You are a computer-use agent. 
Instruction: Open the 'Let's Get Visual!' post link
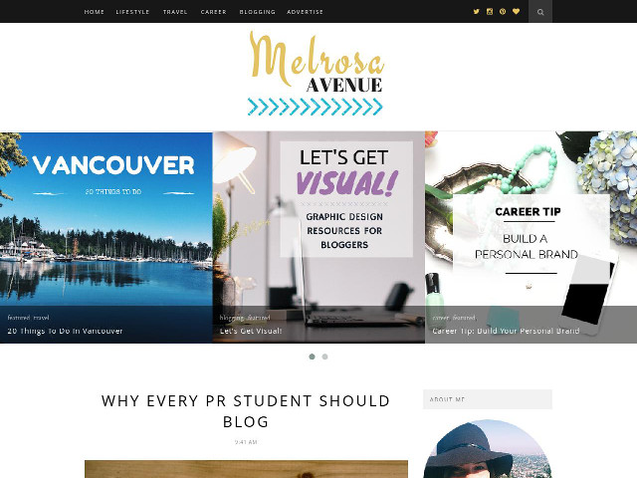tap(251, 331)
